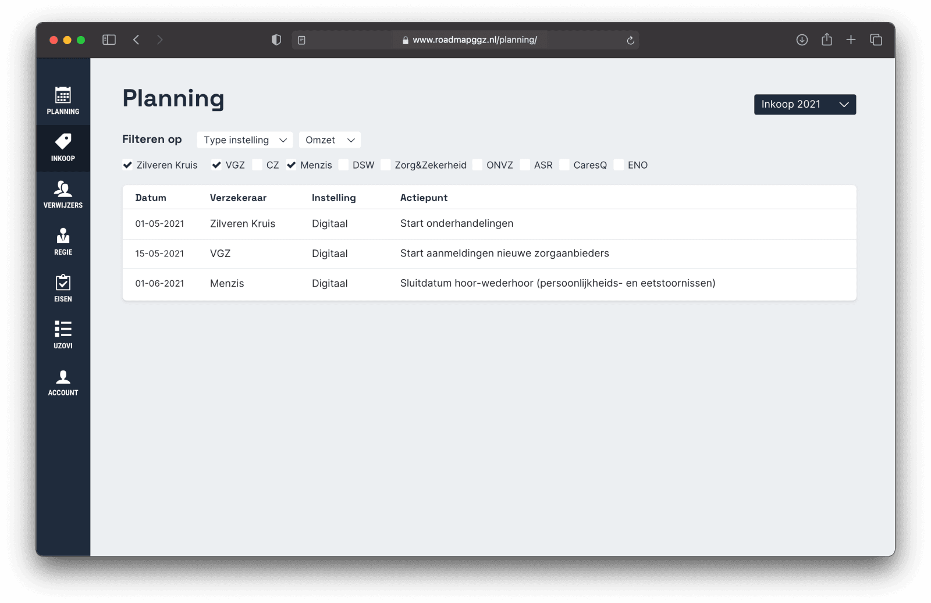Image resolution: width=931 pixels, height=603 pixels.
Task: Select the 01-05-2021 date cell
Action: [x=159, y=224]
